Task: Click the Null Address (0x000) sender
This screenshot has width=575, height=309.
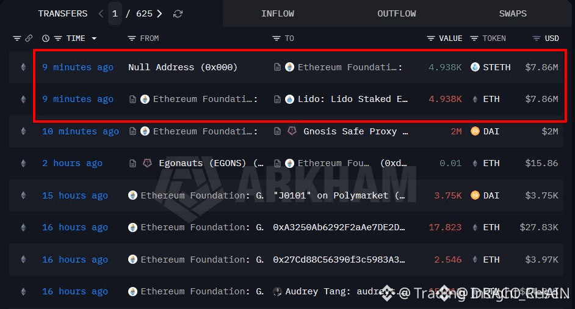Action: [x=183, y=67]
